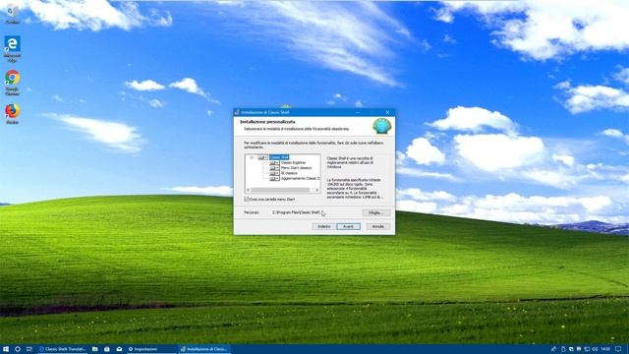
Task: Open the Classic Shell root feature dropdown
Action: point(262,157)
